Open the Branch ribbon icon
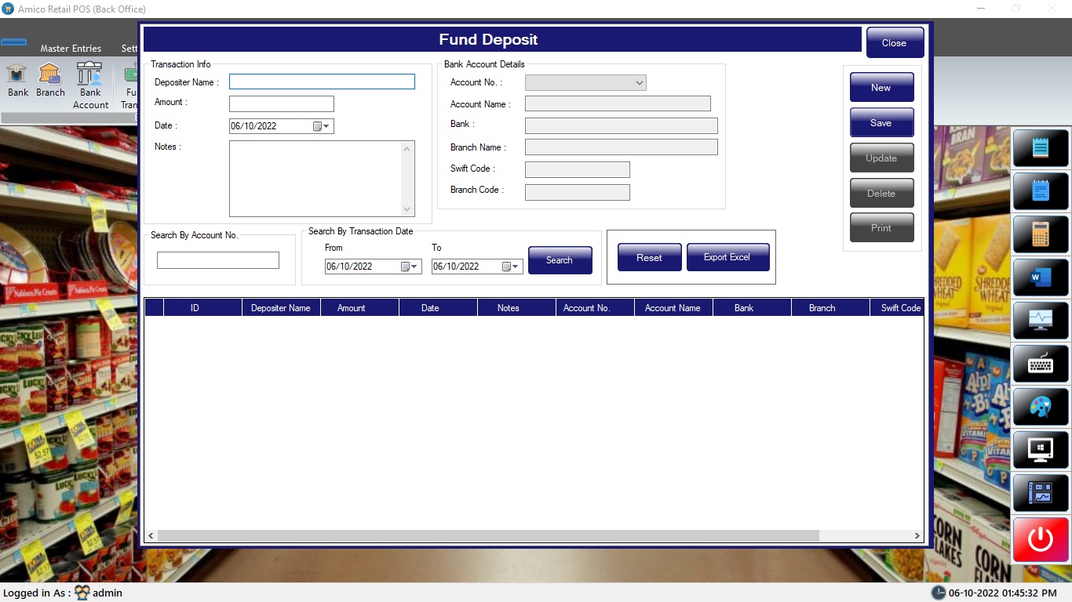The width and height of the screenshot is (1072, 602). click(x=50, y=81)
